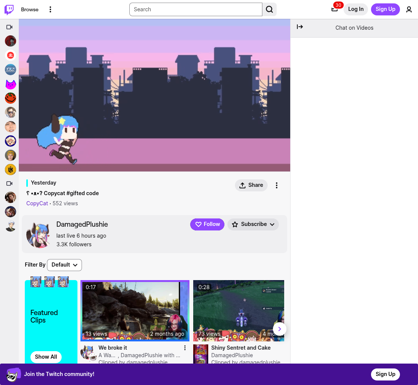This screenshot has height=385, width=418.
Task: Play the We broke it clip thumbnail
Action: coord(135,311)
